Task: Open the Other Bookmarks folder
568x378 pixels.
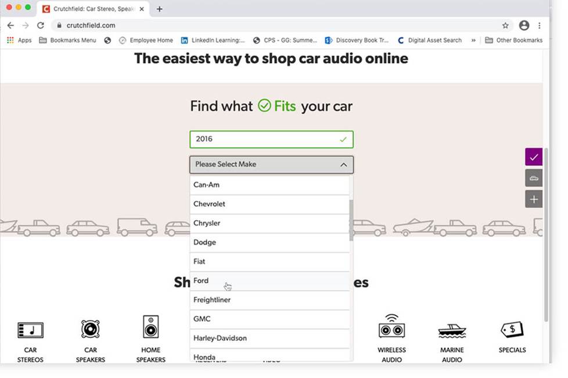Action: pos(513,40)
